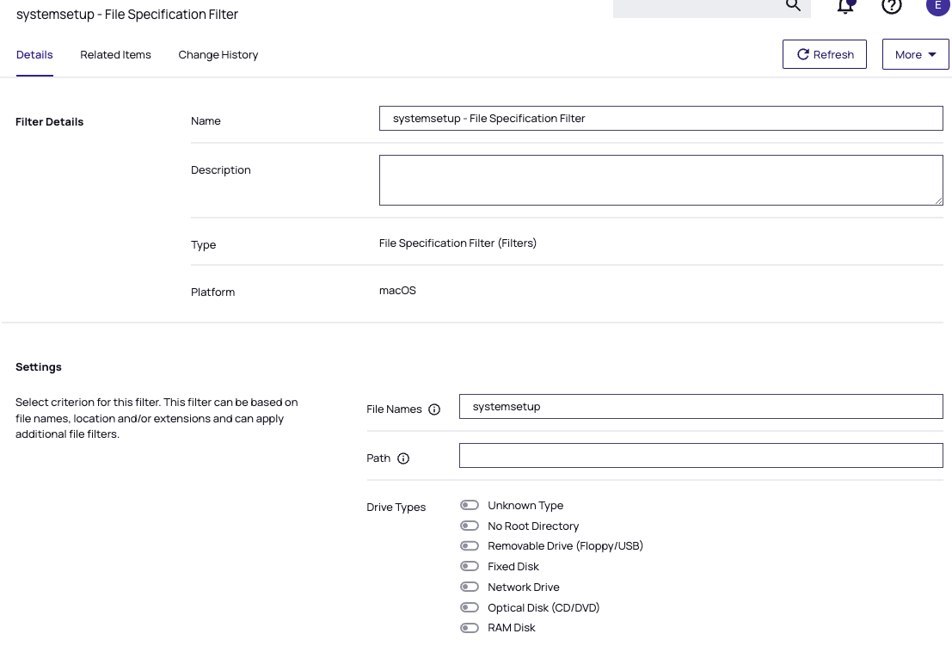Click the File Names input field
The image size is (952, 646).
coord(700,407)
